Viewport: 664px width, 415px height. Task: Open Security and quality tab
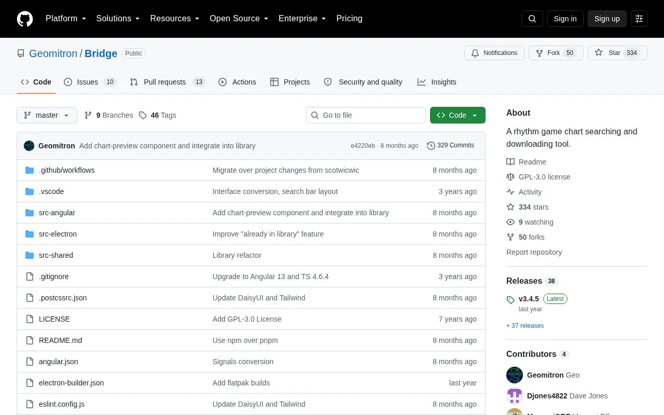(x=363, y=82)
